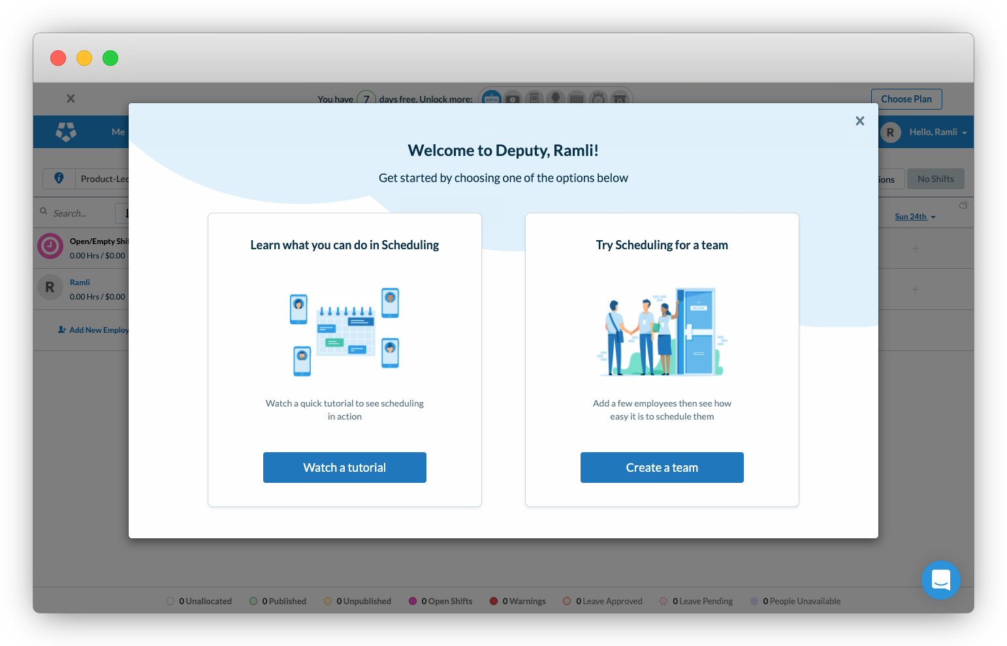This screenshot has width=1007, height=646.
Task: Click the No Shifts button
Action: tap(935, 179)
